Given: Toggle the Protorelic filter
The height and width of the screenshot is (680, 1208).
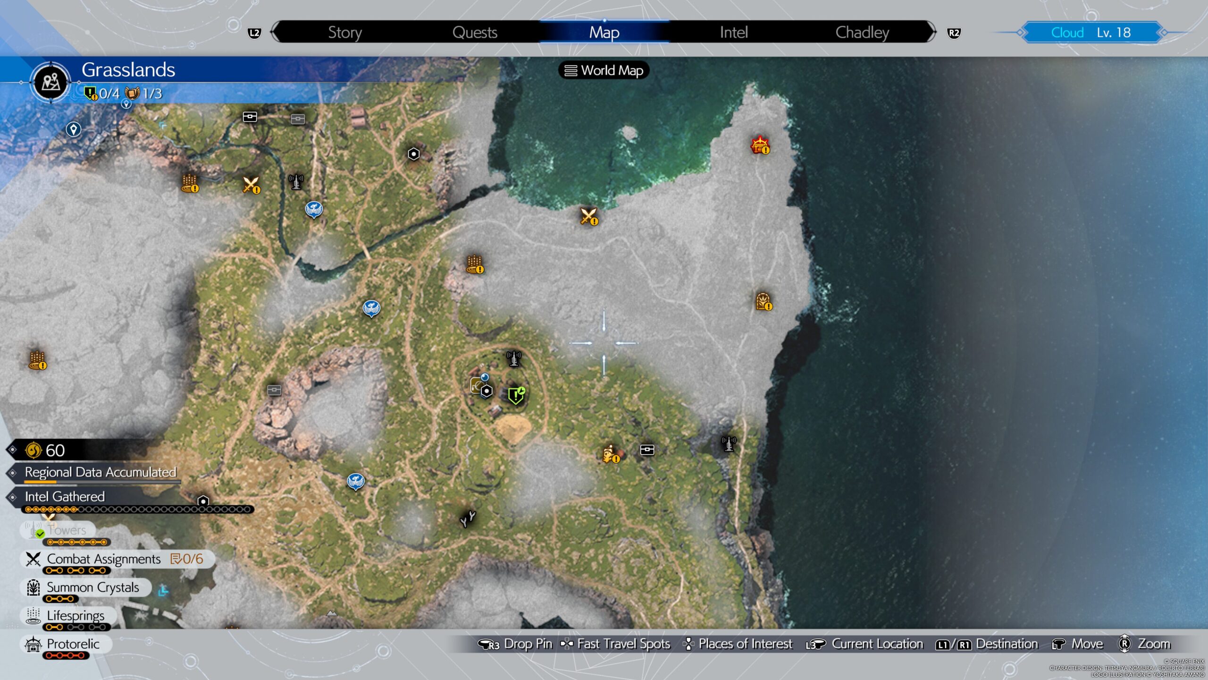Looking at the screenshot, I should [65, 644].
